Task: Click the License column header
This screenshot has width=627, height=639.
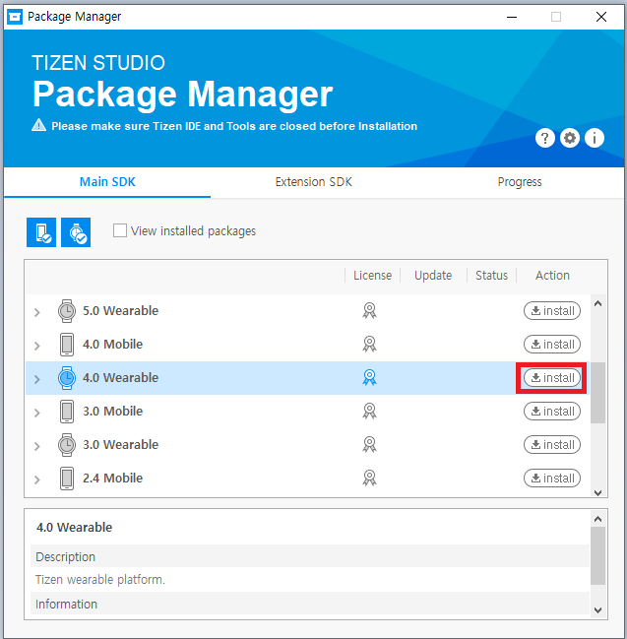Action: (372, 276)
